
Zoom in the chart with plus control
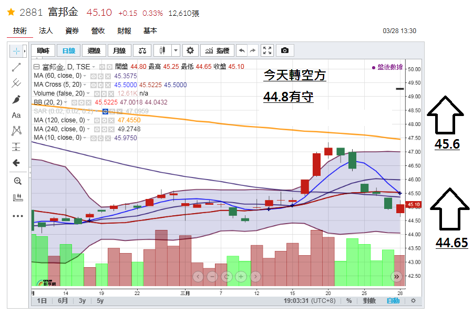(241, 277)
